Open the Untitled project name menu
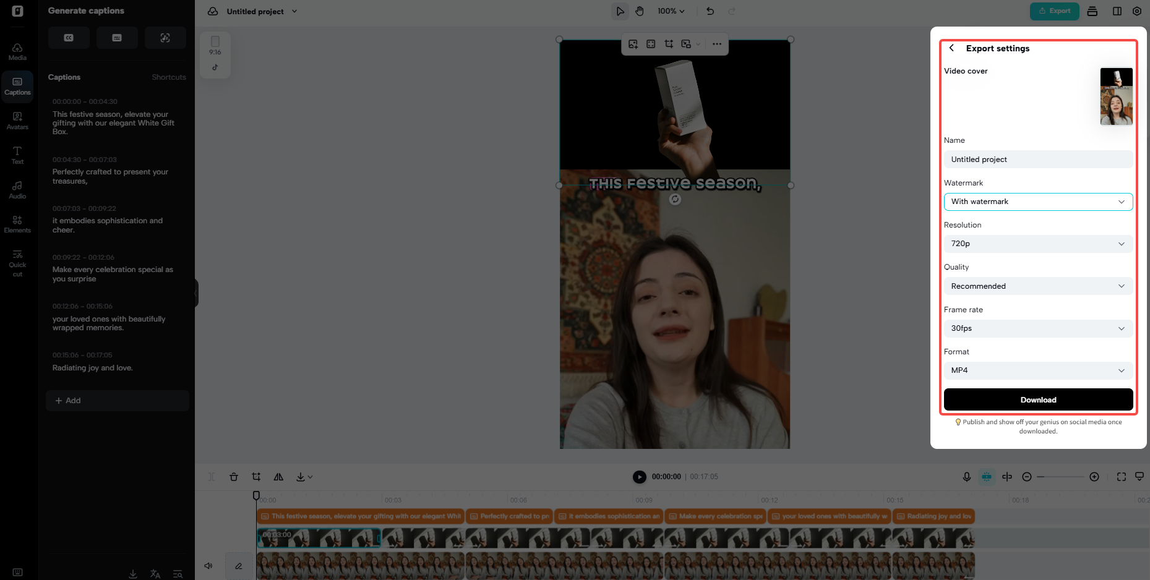This screenshot has width=1150, height=580. click(262, 11)
